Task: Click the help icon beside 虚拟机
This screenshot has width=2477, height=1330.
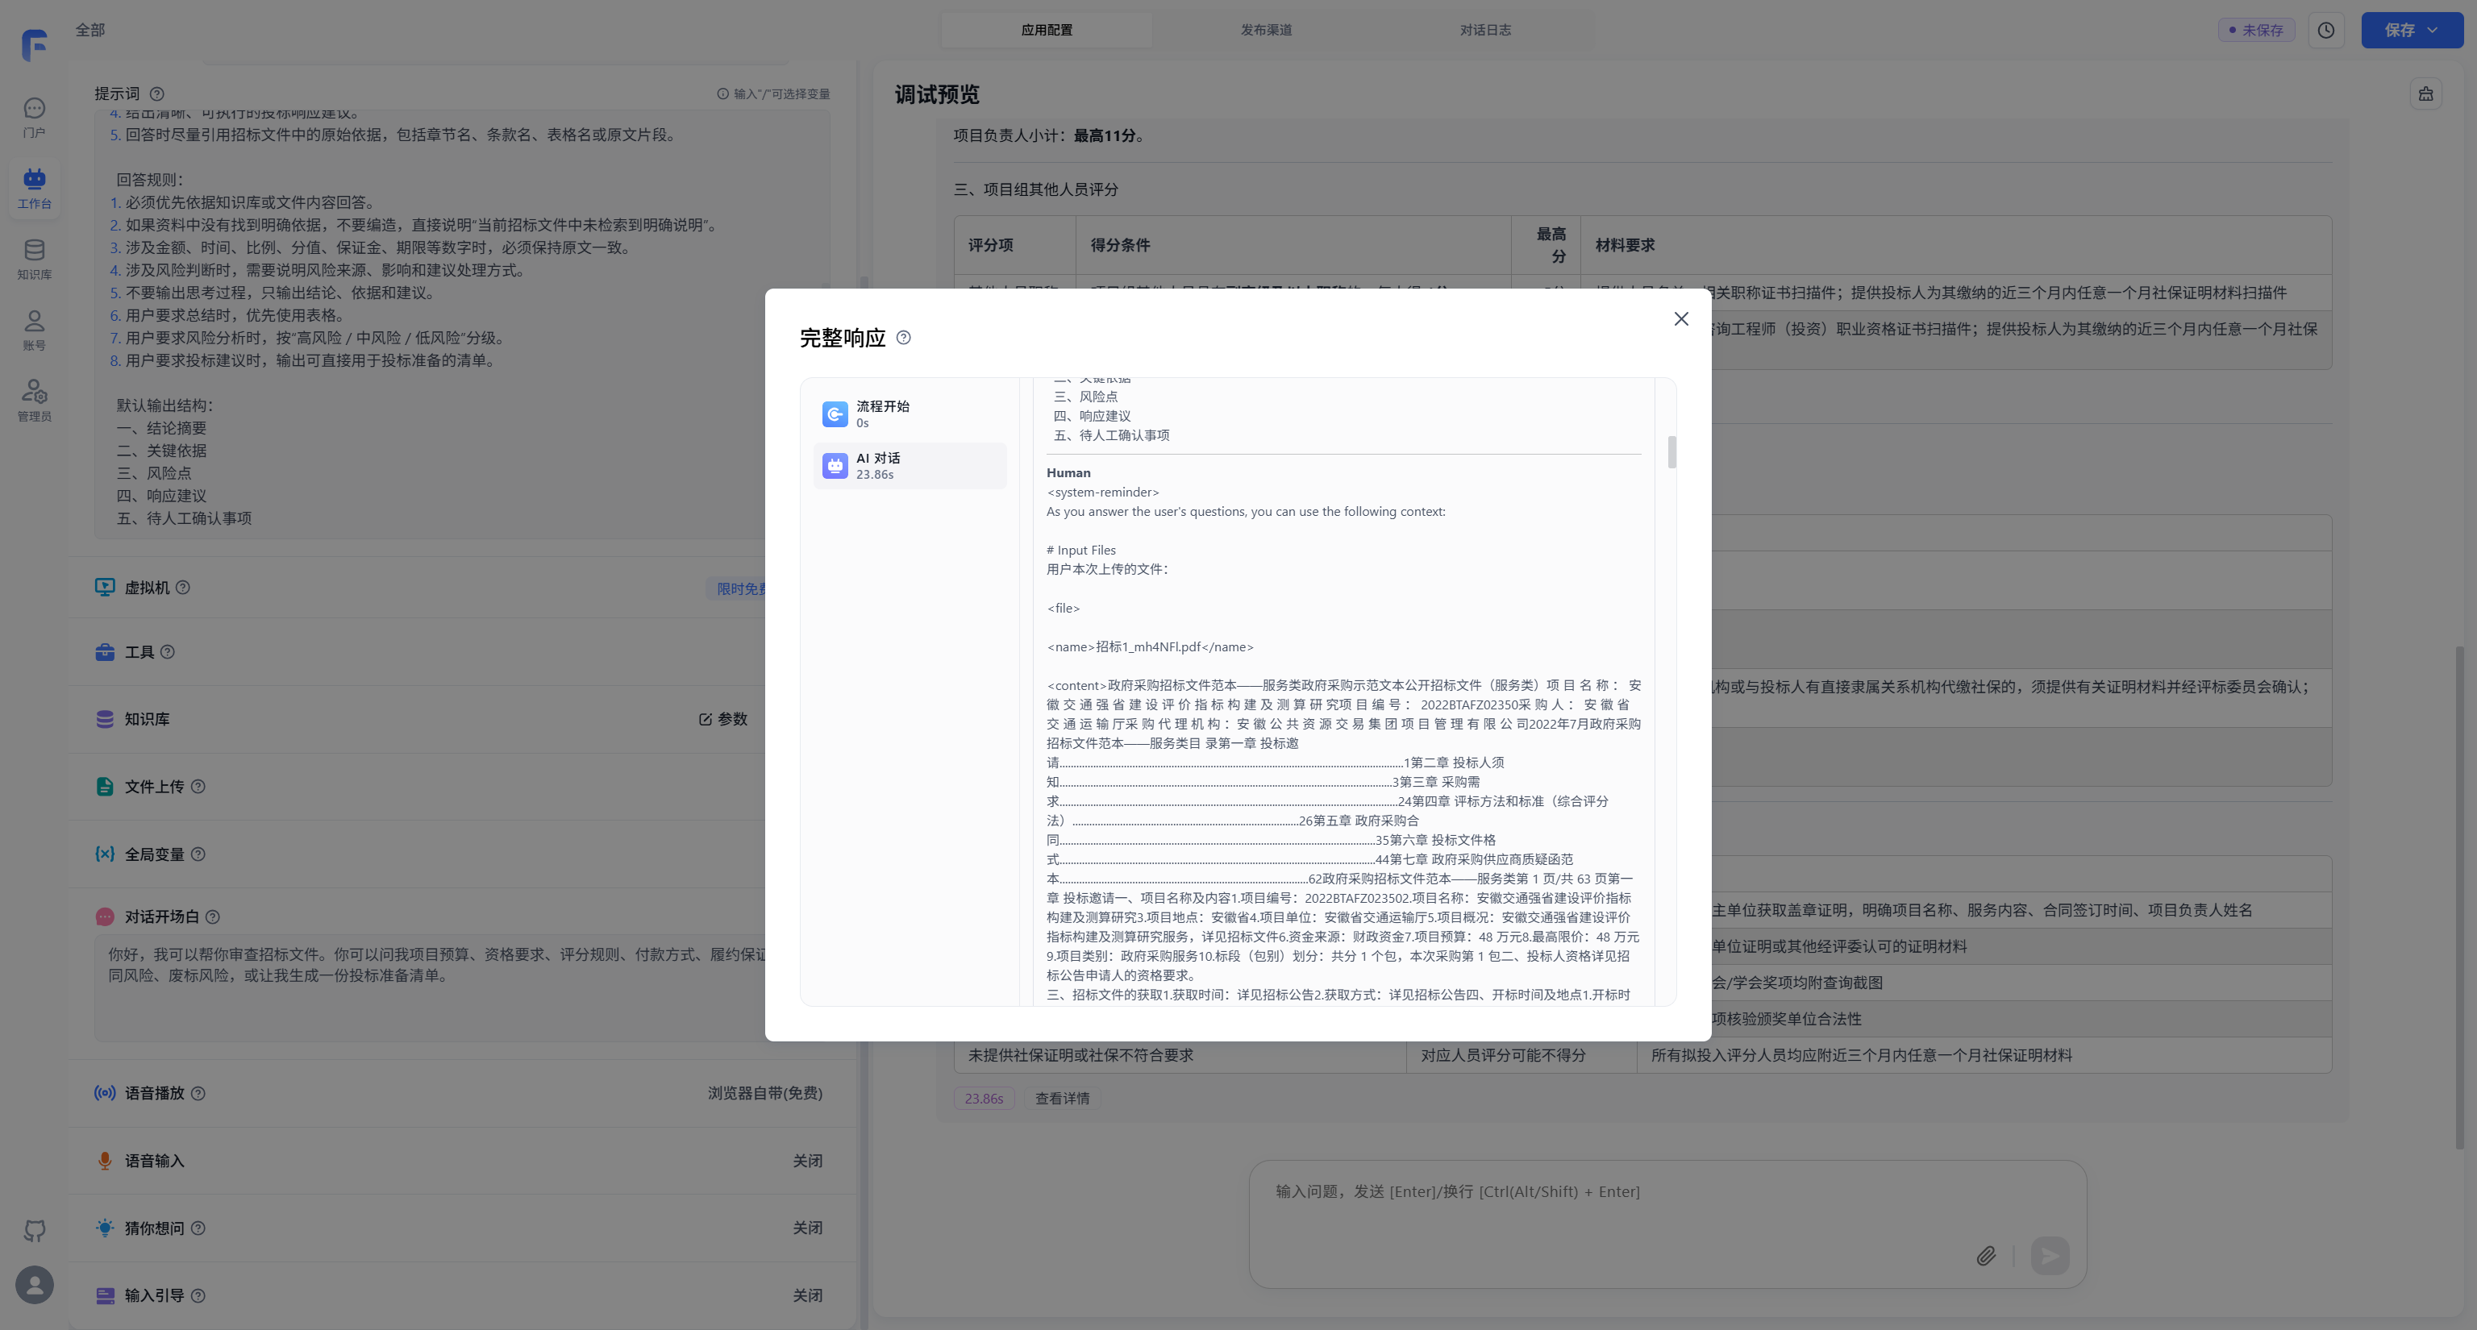Action: coord(183,587)
